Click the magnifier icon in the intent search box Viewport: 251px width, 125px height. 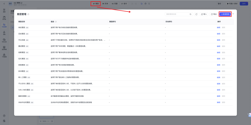(190, 14)
